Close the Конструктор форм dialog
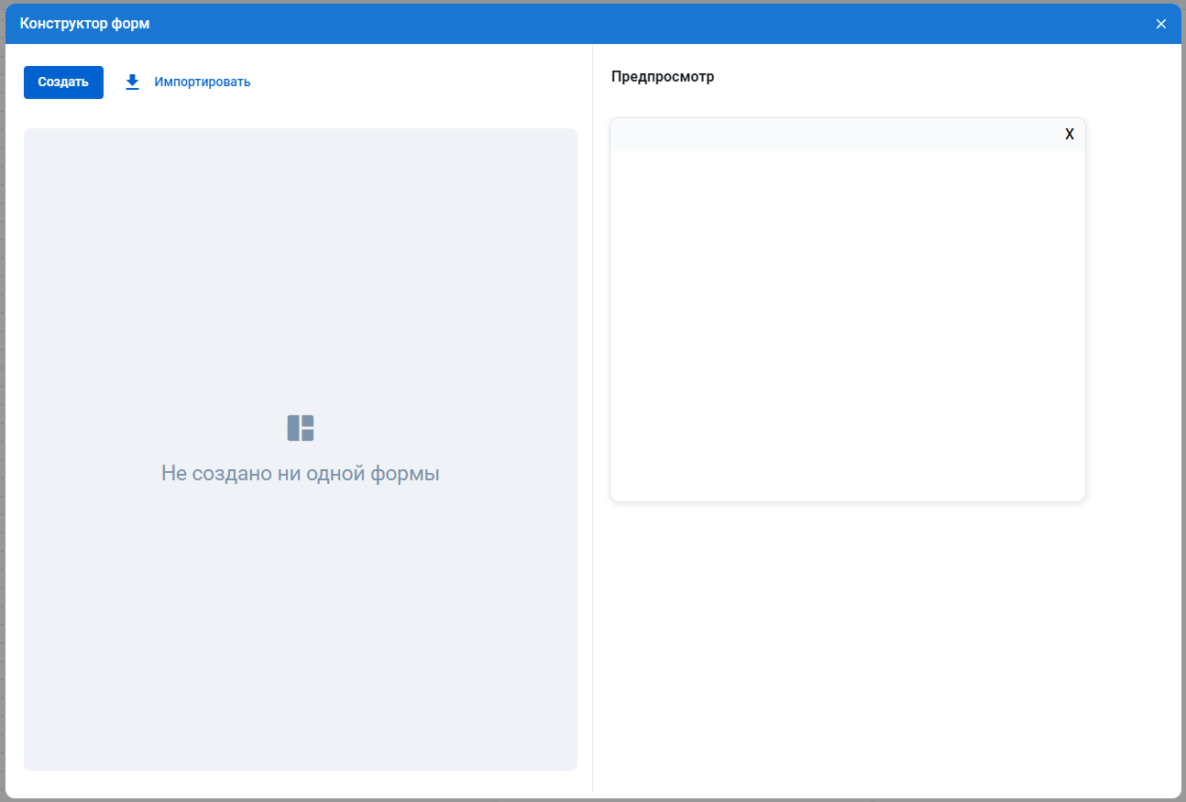1186x802 pixels. pyautogui.click(x=1160, y=24)
